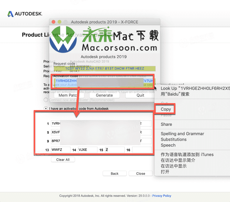Image resolution: width=230 pixels, height=202 pixels.
Task: Expand the Speech submenu
Action: (x=168, y=145)
